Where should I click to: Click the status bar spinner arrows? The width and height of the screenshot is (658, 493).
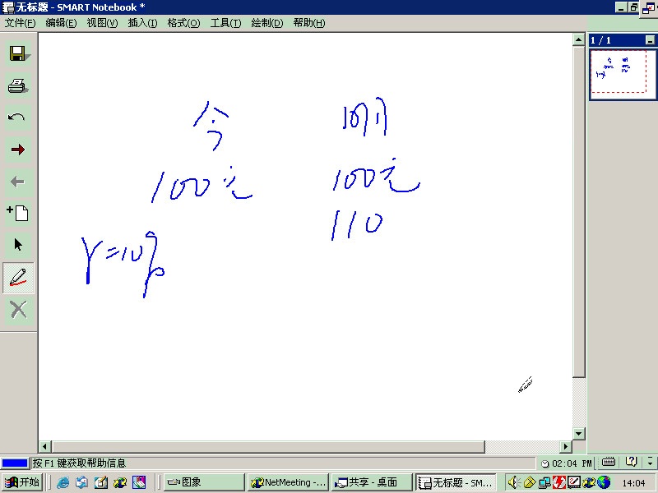[x=651, y=462]
